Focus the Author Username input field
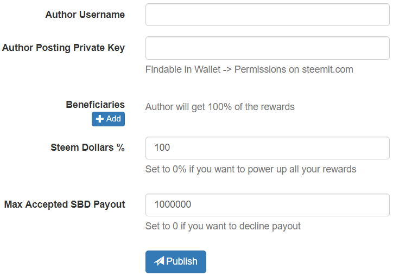The image size is (393, 276). click(x=267, y=15)
